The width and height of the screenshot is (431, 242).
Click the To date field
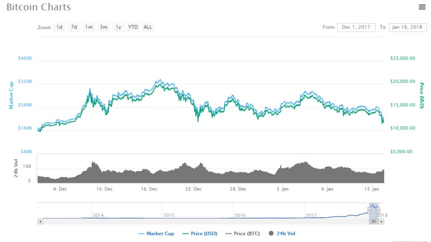407,27
